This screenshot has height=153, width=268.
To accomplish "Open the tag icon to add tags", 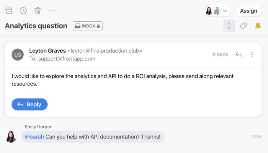I will pos(243,26).
